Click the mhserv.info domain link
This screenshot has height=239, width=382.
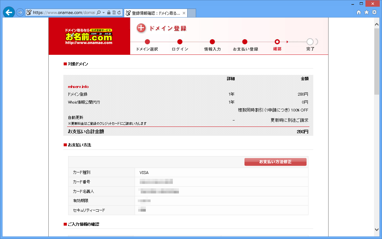tap(78, 86)
